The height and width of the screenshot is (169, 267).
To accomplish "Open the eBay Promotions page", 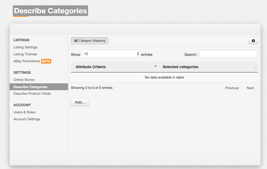I will pos(27,61).
